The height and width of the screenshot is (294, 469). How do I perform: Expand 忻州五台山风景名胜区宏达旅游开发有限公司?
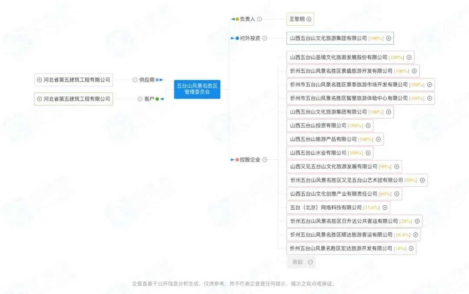click(x=410, y=248)
